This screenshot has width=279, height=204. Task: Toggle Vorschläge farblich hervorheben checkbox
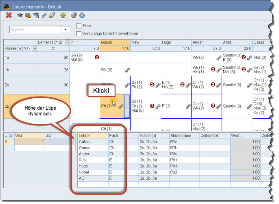pos(79,34)
